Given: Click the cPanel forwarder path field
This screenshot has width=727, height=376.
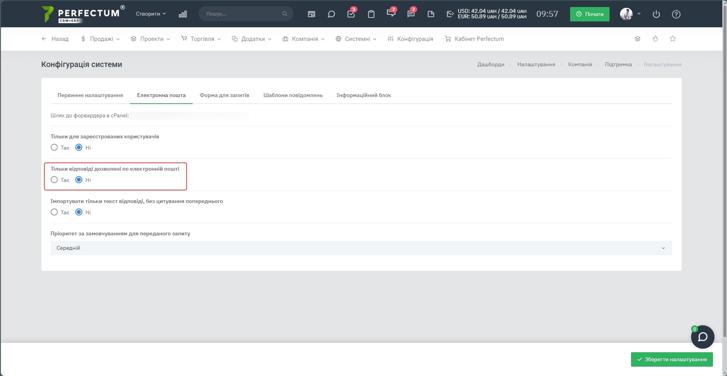Looking at the screenshot, I should click(190, 115).
